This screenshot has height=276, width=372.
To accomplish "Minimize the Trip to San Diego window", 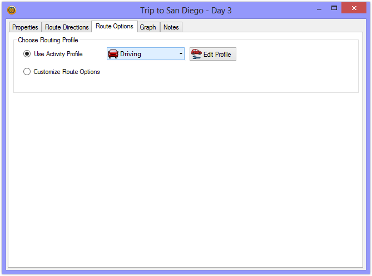I will point(319,8).
